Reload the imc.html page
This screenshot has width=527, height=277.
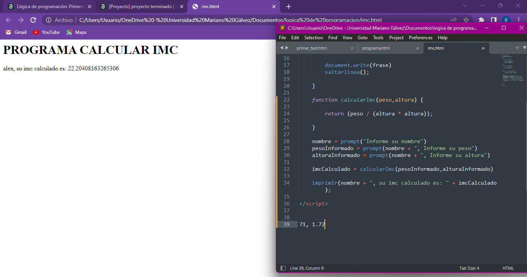(33, 20)
